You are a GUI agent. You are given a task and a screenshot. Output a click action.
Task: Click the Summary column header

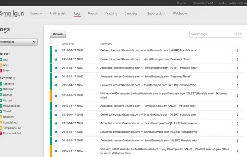106,44
